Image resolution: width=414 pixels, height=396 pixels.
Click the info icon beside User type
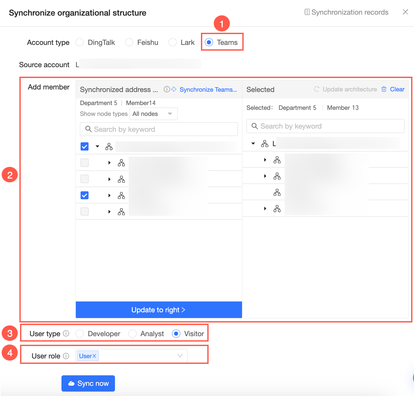(x=66, y=334)
